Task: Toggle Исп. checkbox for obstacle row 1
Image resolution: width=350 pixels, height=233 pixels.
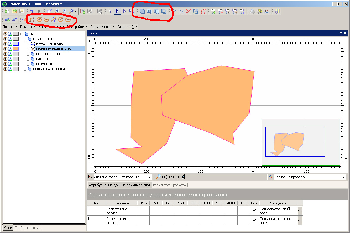Action: [254, 220]
